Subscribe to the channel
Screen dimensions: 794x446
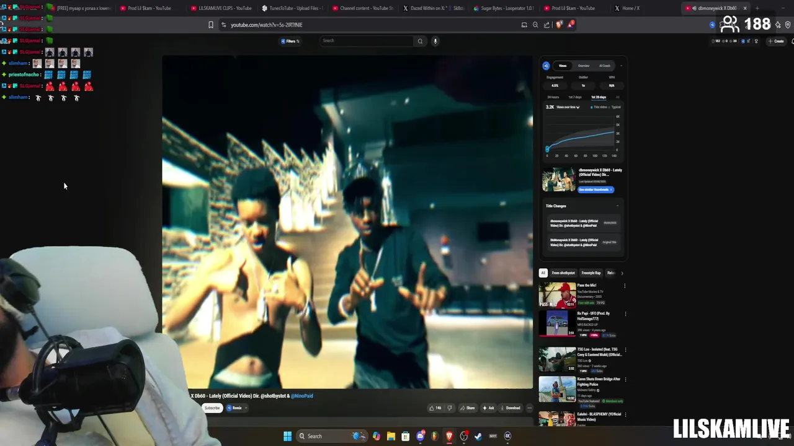pyautogui.click(x=212, y=408)
